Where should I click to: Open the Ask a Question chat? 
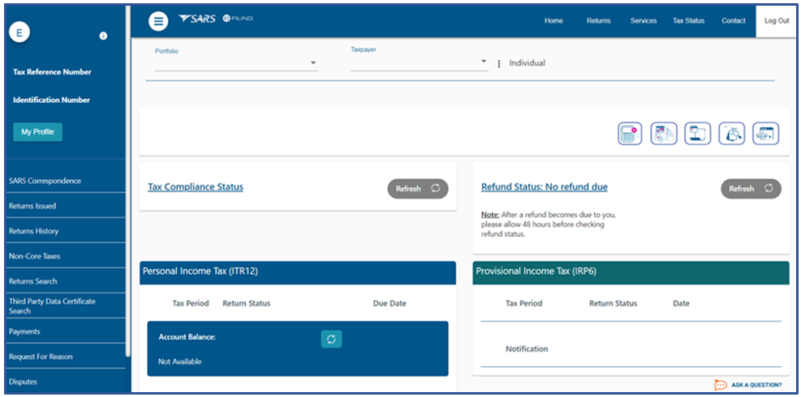coord(747,385)
